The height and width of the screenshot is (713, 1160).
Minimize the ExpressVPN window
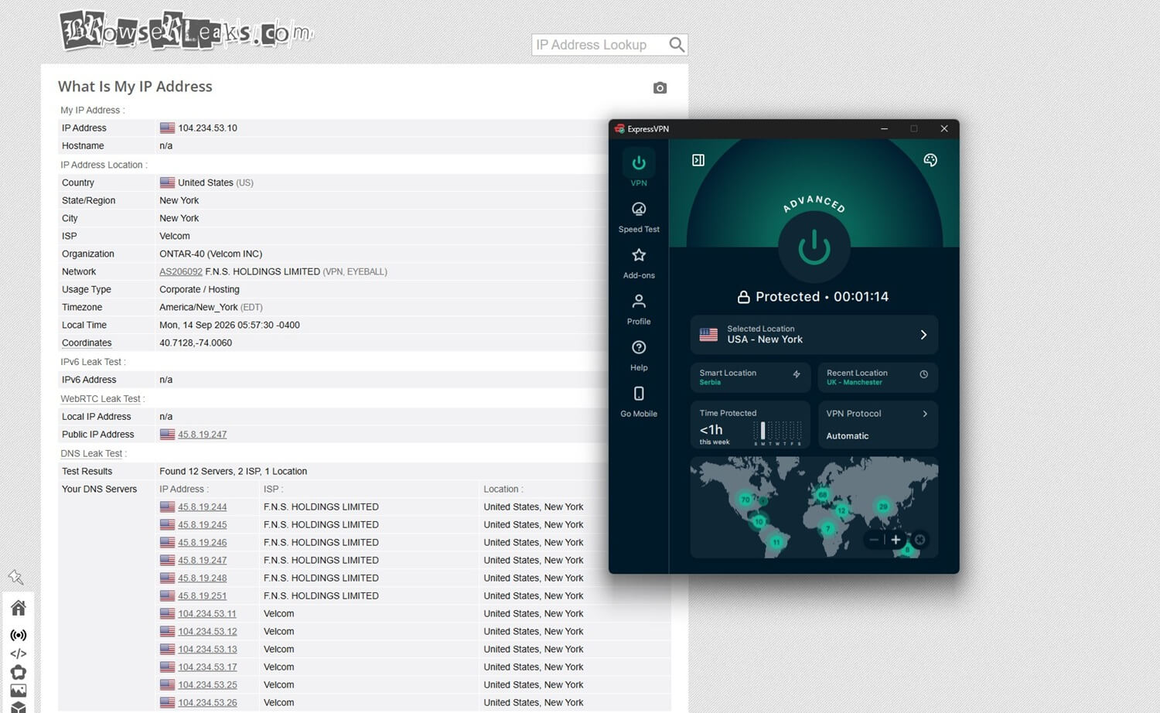(x=884, y=129)
